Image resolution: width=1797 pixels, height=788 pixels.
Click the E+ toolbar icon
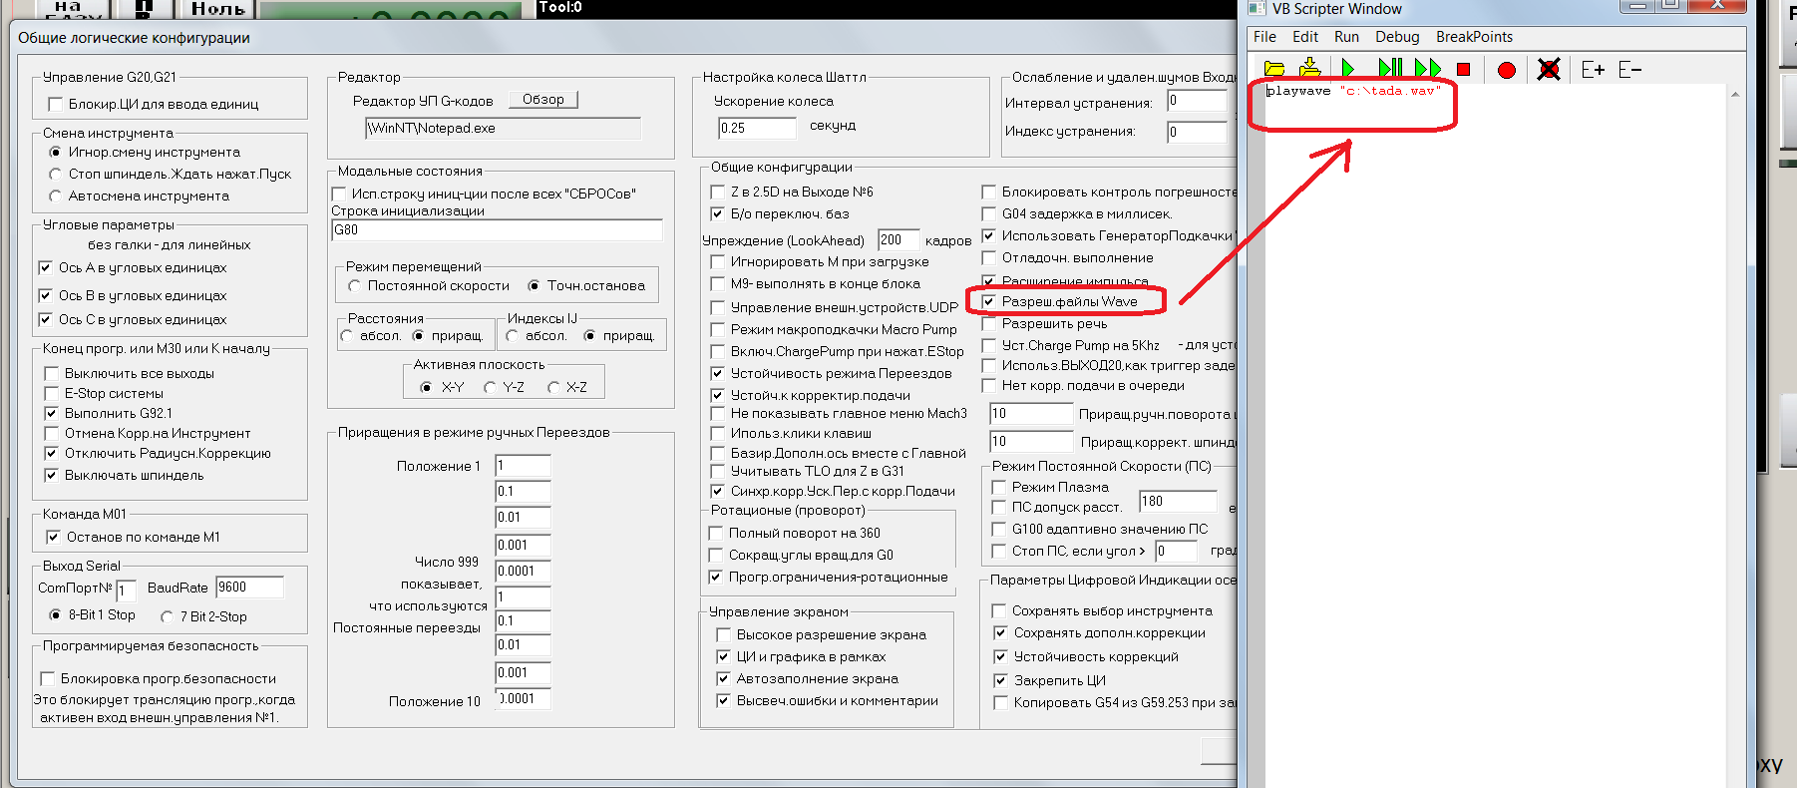(1593, 69)
